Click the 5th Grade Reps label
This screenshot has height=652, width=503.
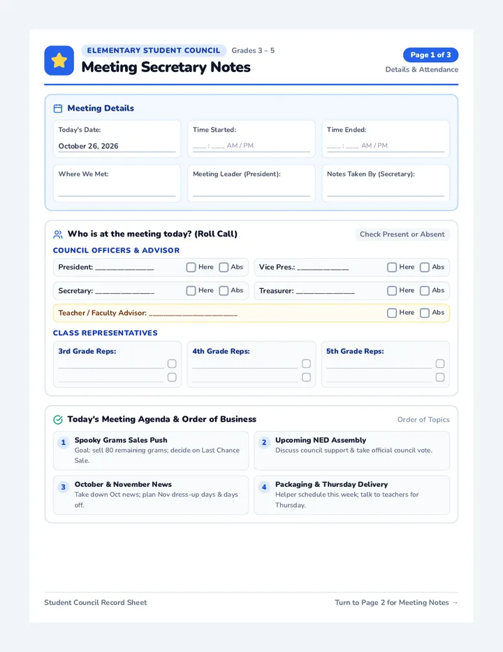coord(355,351)
